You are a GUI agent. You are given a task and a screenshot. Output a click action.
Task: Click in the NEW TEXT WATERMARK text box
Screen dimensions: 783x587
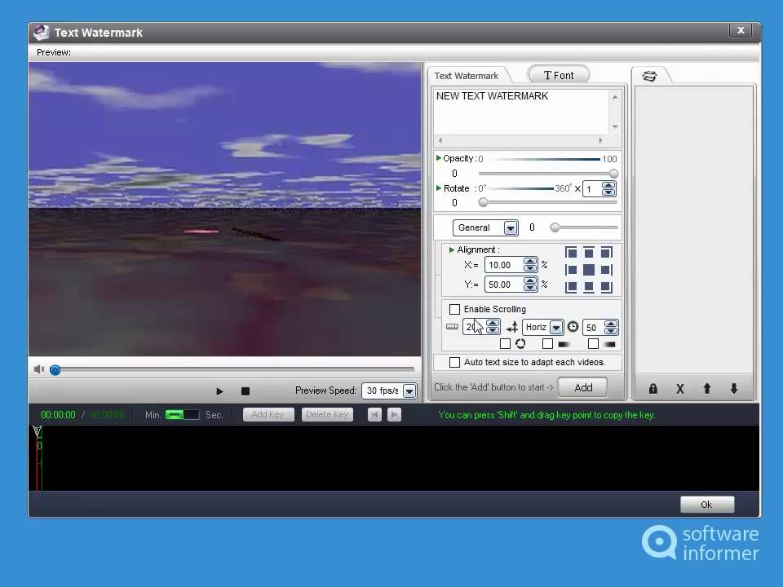coord(521,113)
